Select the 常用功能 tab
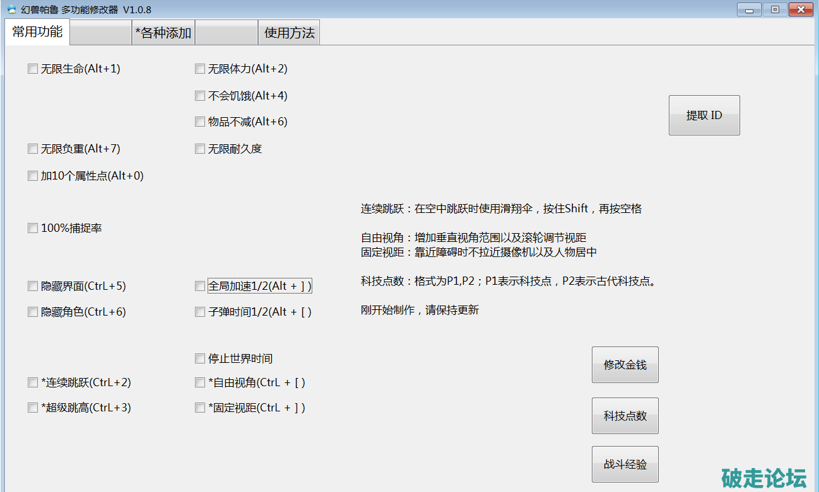This screenshot has width=819, height=492. click(37, 32)
